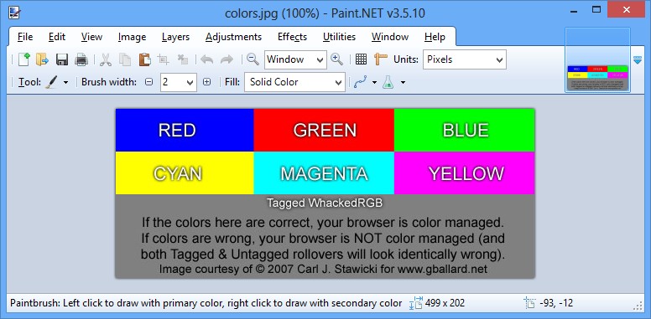Select the colors.jpg image thumbnail
Screen dimensions: 651x319
click(598, 59)
